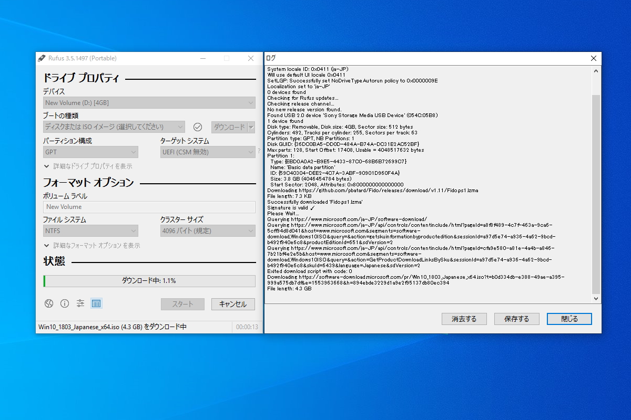The height and width of the screenshot is (420, 631).
Task: Click the 状態 heading
Action: 54,261
